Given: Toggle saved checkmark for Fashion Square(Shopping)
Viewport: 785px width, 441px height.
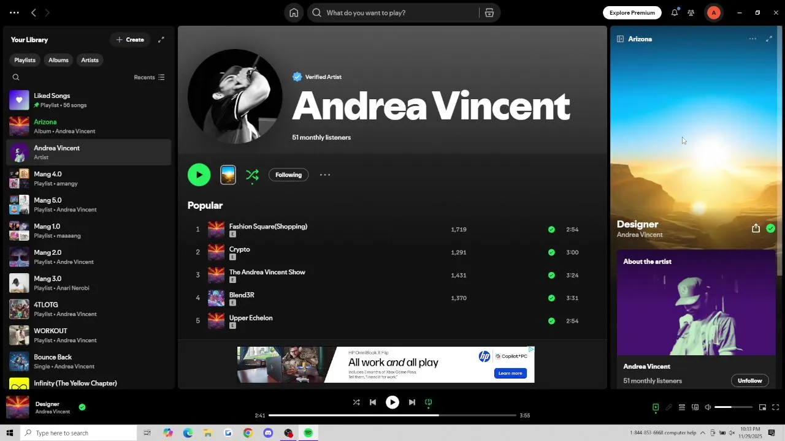Looking at the screenshot, I should click(551, 230).
